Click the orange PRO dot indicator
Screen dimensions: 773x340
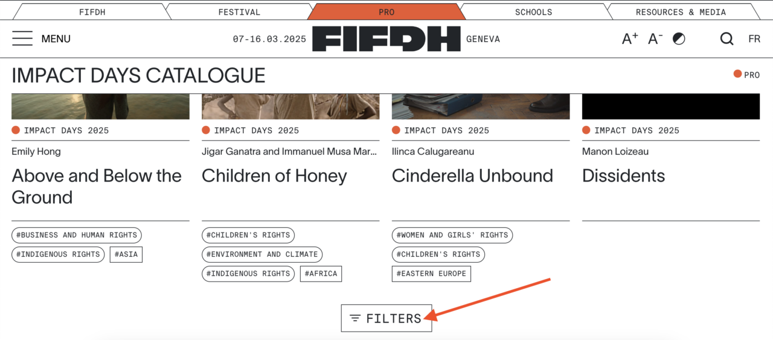click(737, 74)
